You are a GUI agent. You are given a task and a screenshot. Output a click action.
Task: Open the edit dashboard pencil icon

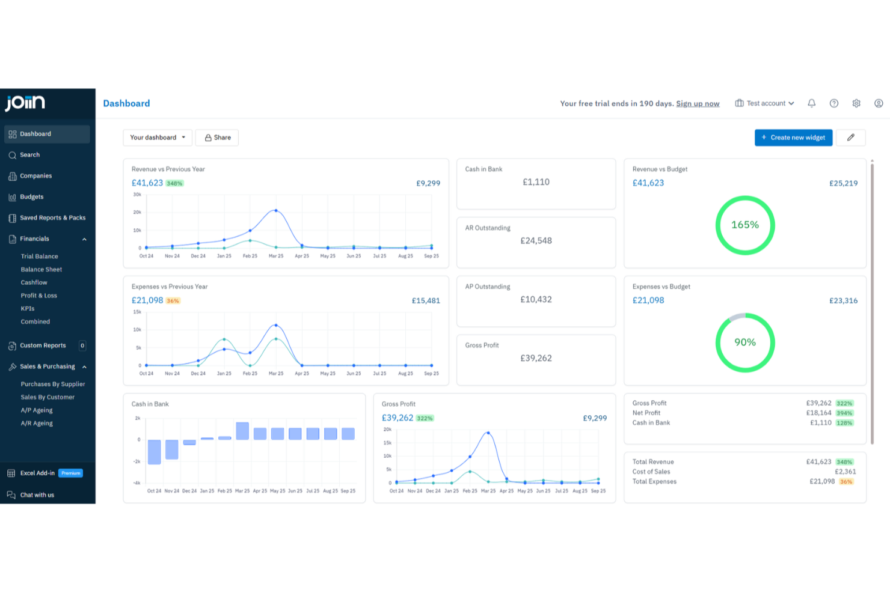(851, 137)
